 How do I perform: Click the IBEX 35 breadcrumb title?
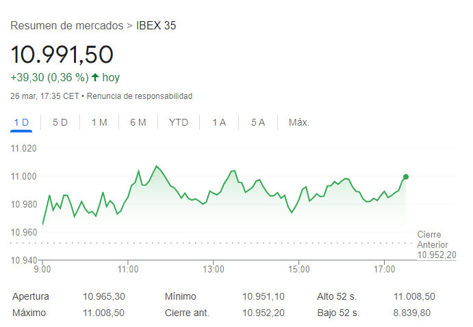tap(156, 25)
